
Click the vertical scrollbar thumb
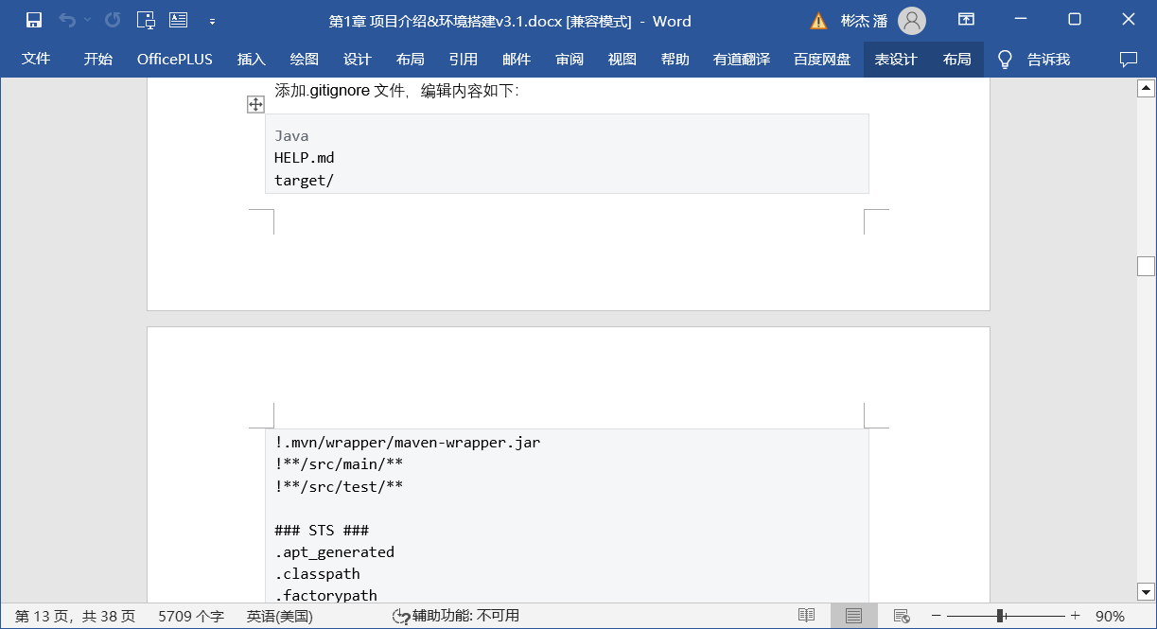click(x=1146, y=266)
